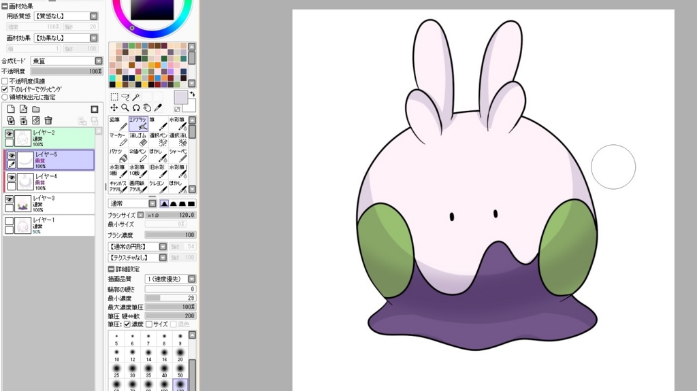Uncheck pressure 濃度 density checkbox
The height and width of the screenshot is (391, 697).
(x=127, y=324)
